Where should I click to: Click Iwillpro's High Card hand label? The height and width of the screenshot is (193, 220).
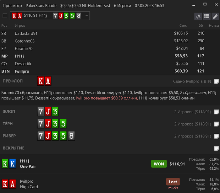pyautogui.click(x=29, y=187)
